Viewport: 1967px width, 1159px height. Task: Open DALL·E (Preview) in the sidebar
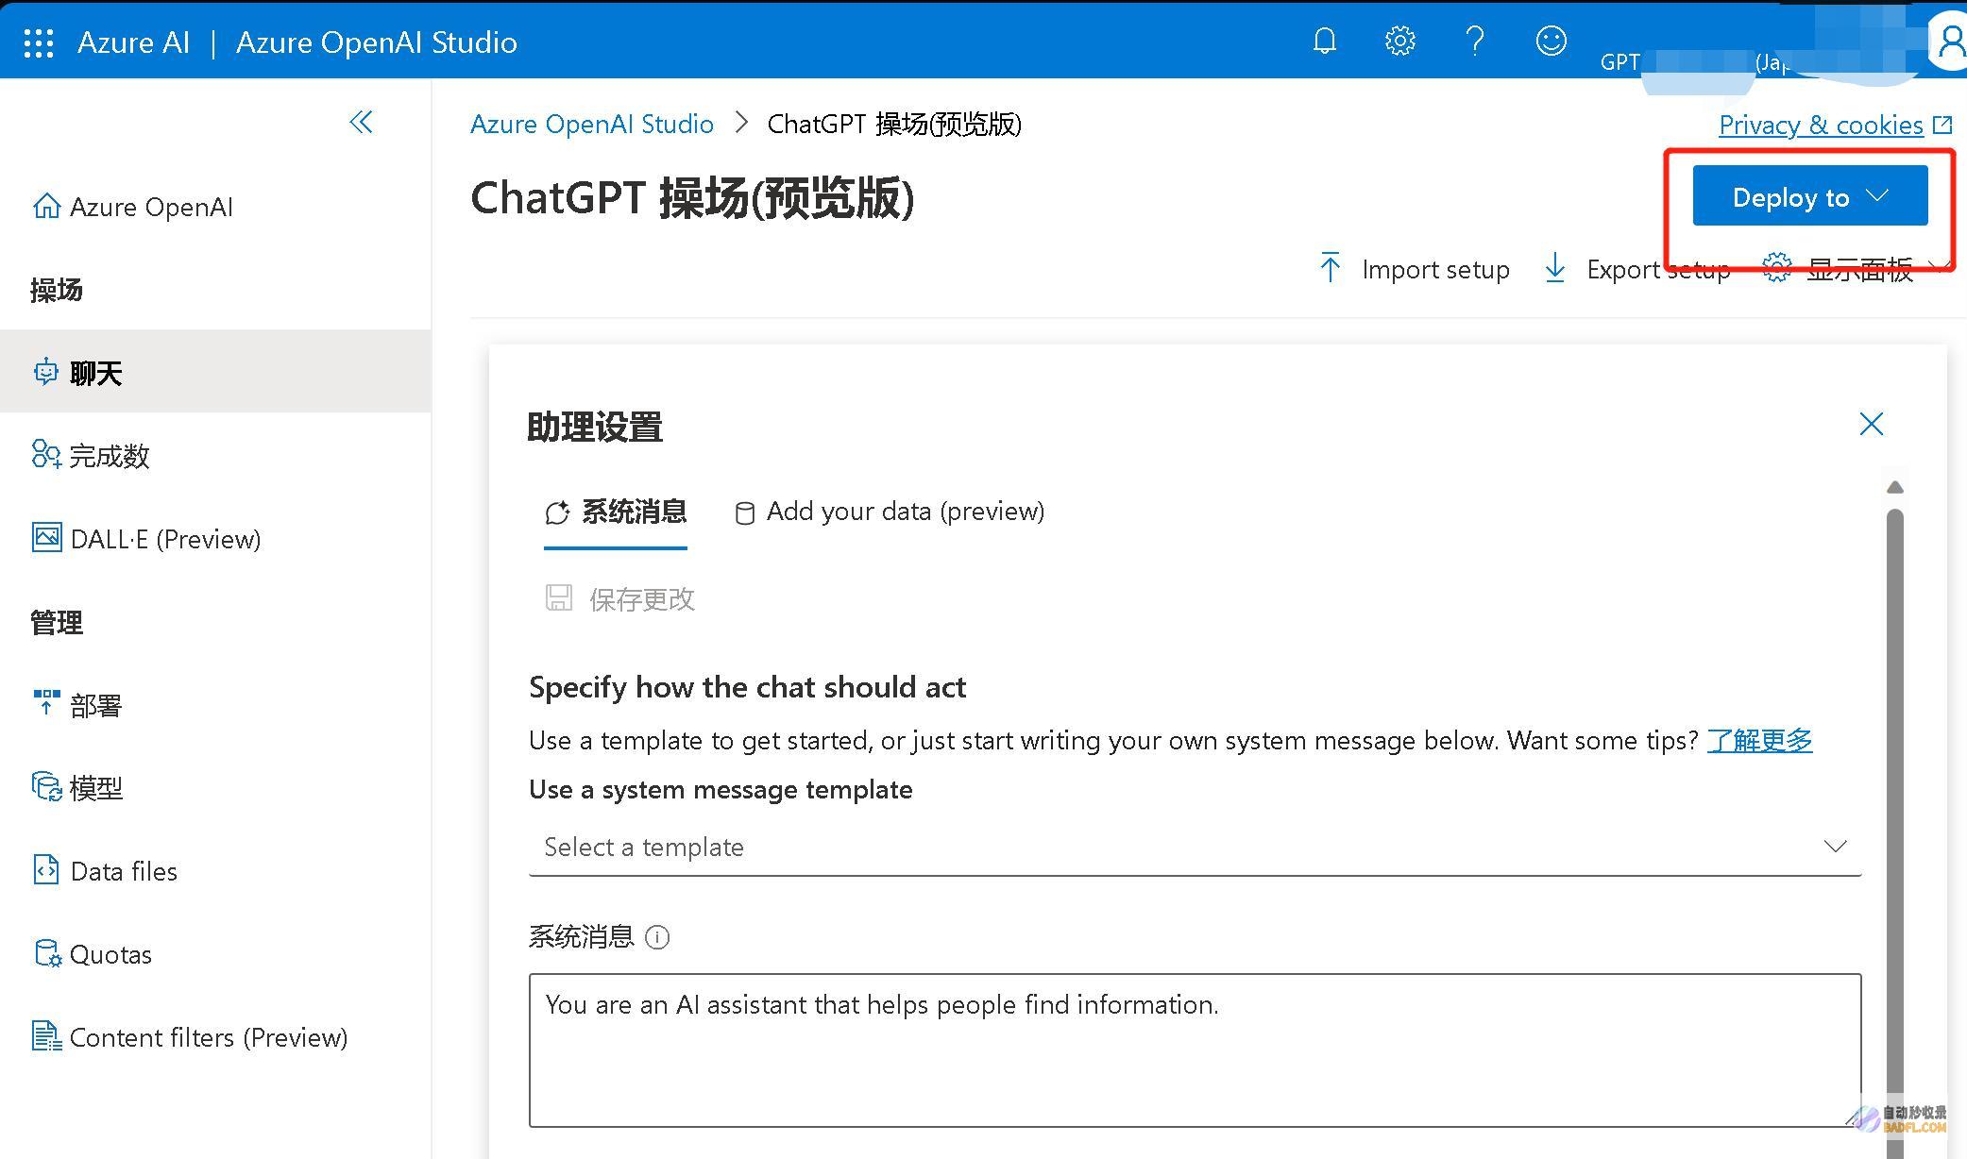[215, 538]
